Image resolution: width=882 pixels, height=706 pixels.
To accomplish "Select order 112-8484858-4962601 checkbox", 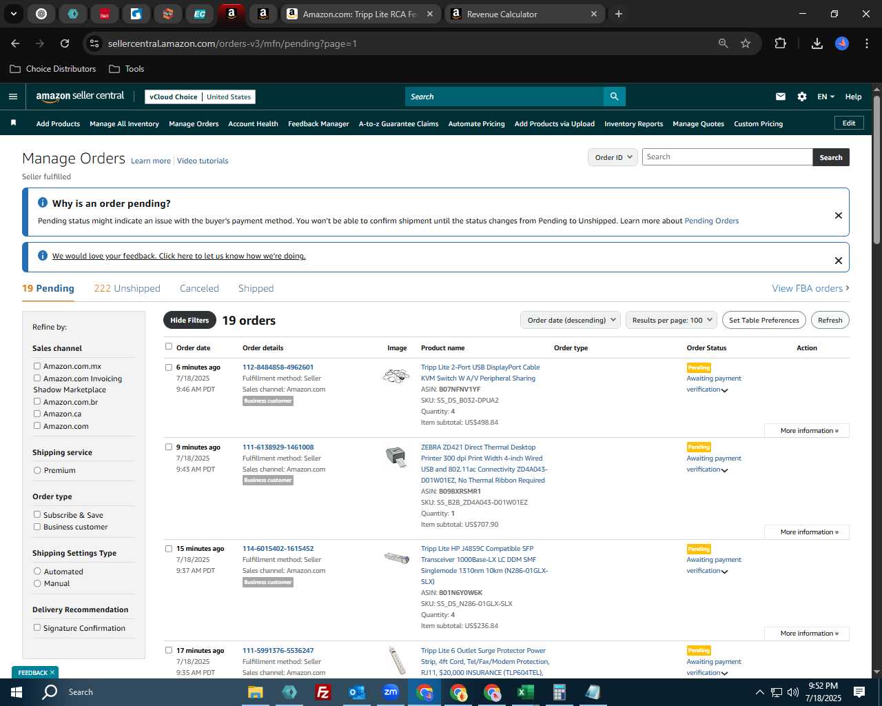I will 169,367.
